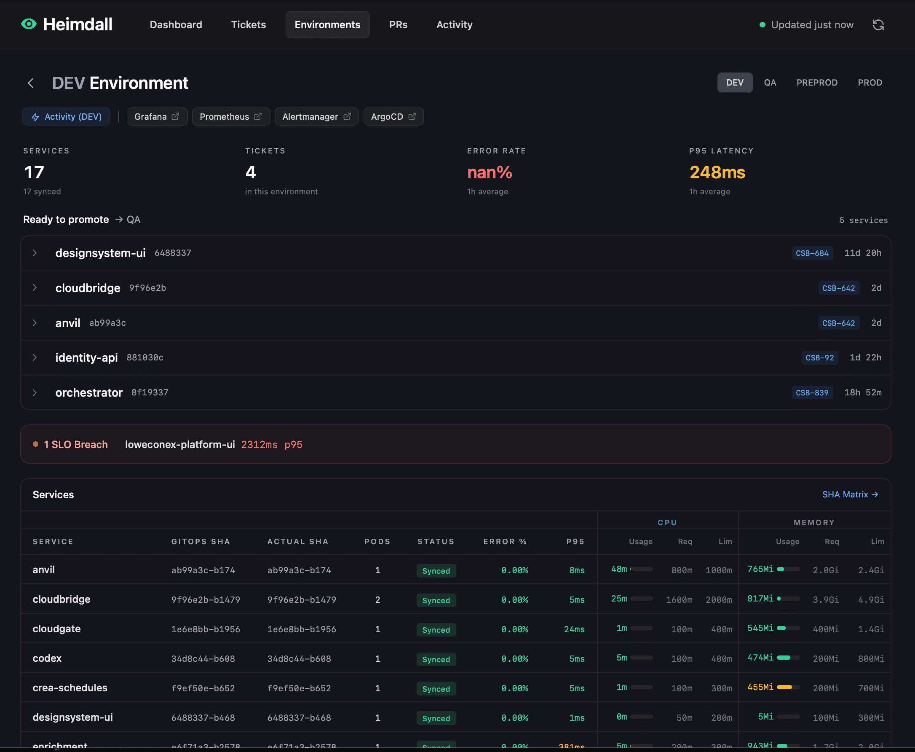Viewport: 915px width, 752px height.
Task: Click the Heimdall eye logo icon
Action: pos(29,24)
